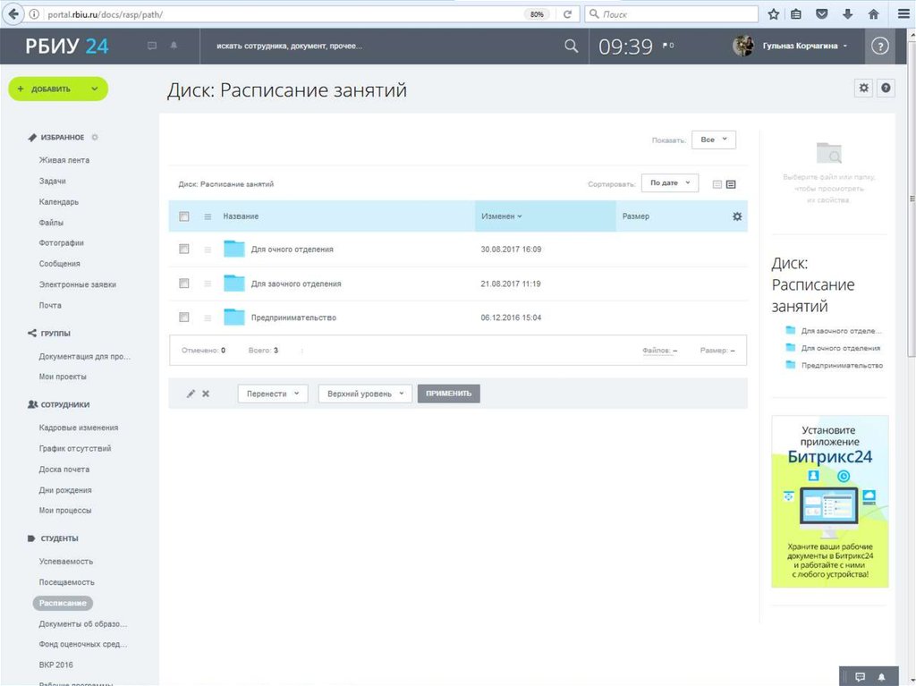Check the box for Для заочного отделения
The image size is (916, 686).
click(x=184, y=284)
